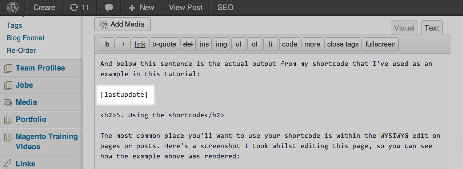Switch to the Visual editor tab
The width and height of the screenshot is (463, 169).
[x=404, y=28]
